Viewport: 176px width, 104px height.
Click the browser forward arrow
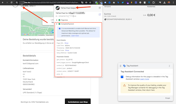[x=7, y=3]
